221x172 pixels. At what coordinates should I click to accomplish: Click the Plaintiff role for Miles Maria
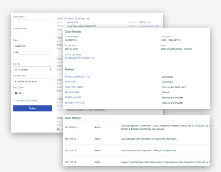pyautogui.click(x=166, y=92)
